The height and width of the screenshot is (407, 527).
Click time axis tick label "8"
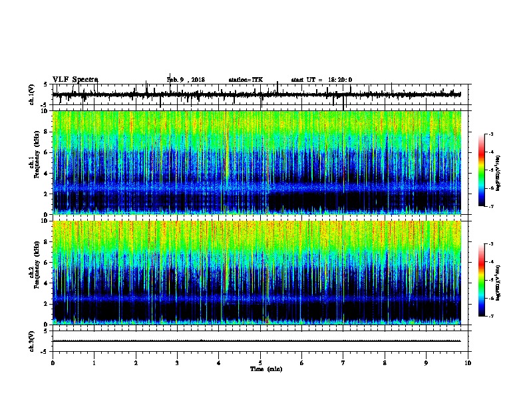385,363
